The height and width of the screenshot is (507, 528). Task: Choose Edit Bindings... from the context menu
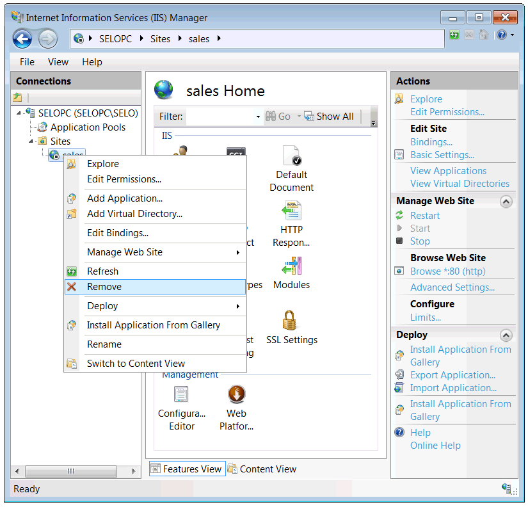pyautogui.click(x=155, y=233)
